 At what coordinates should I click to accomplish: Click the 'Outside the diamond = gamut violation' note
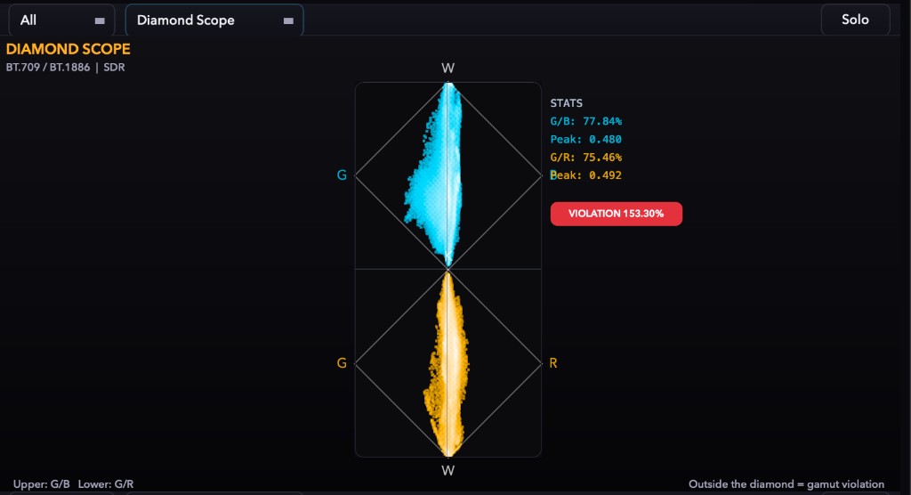point(786,484)
